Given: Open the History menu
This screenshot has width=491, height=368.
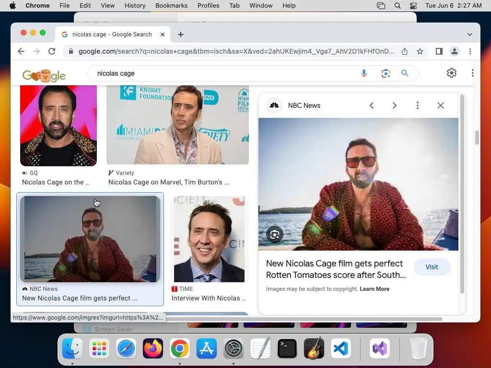Looking at the screenshot, I should tap(135, 6).
